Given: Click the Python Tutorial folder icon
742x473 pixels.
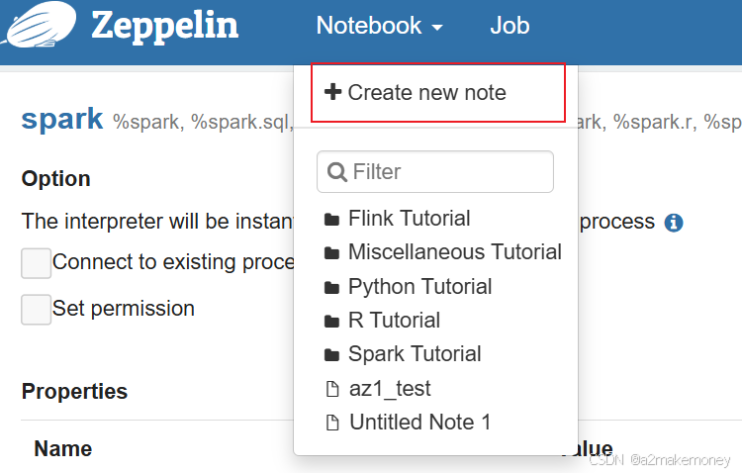Looking at the screenshot, I should [x=331, y=287].
